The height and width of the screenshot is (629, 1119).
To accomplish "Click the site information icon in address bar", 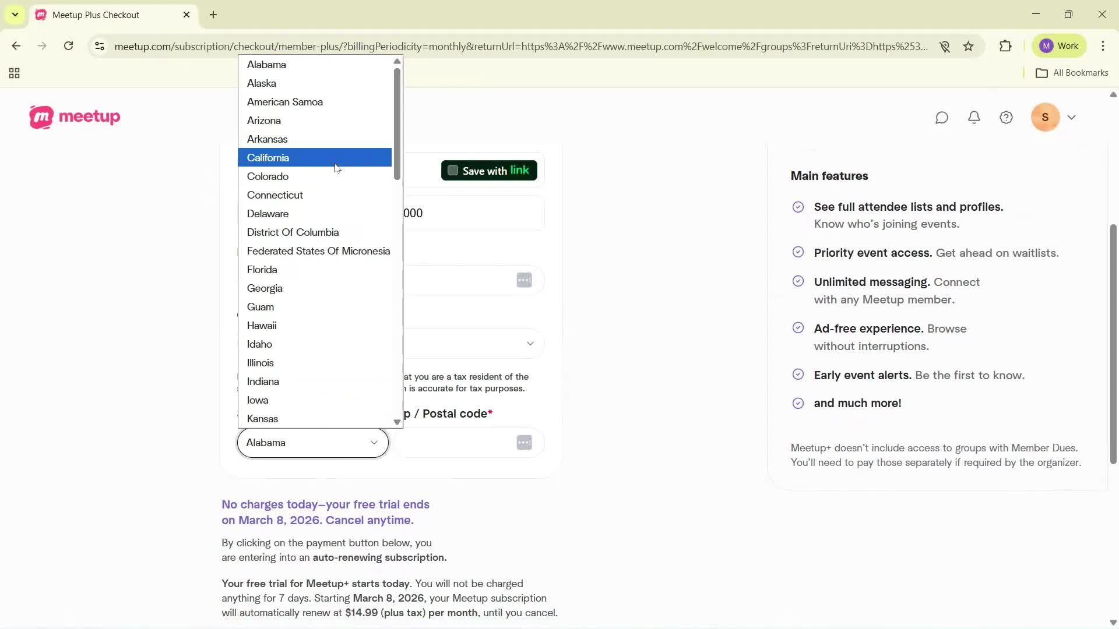I will [100, 46].
